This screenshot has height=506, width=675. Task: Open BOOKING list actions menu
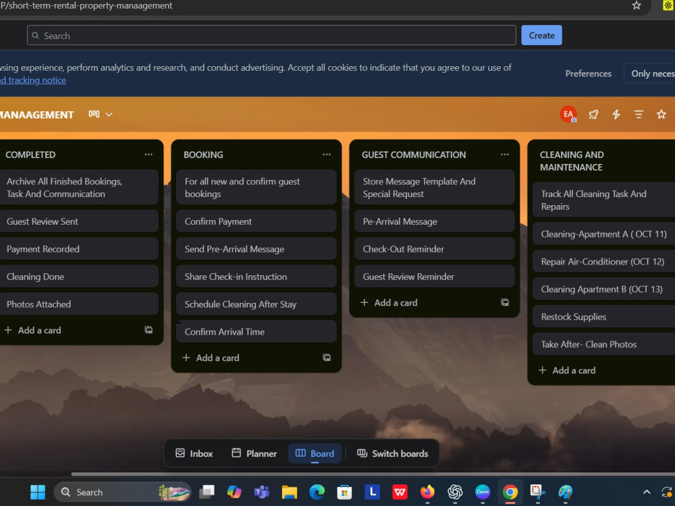click(x=327, y=154)
